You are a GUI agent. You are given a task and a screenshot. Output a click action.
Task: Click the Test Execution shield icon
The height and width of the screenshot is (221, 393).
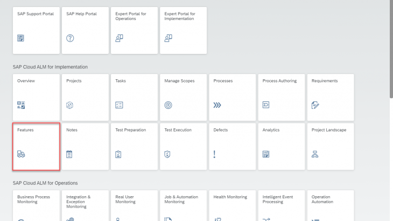pyautogui.click(x=168, y=154)
